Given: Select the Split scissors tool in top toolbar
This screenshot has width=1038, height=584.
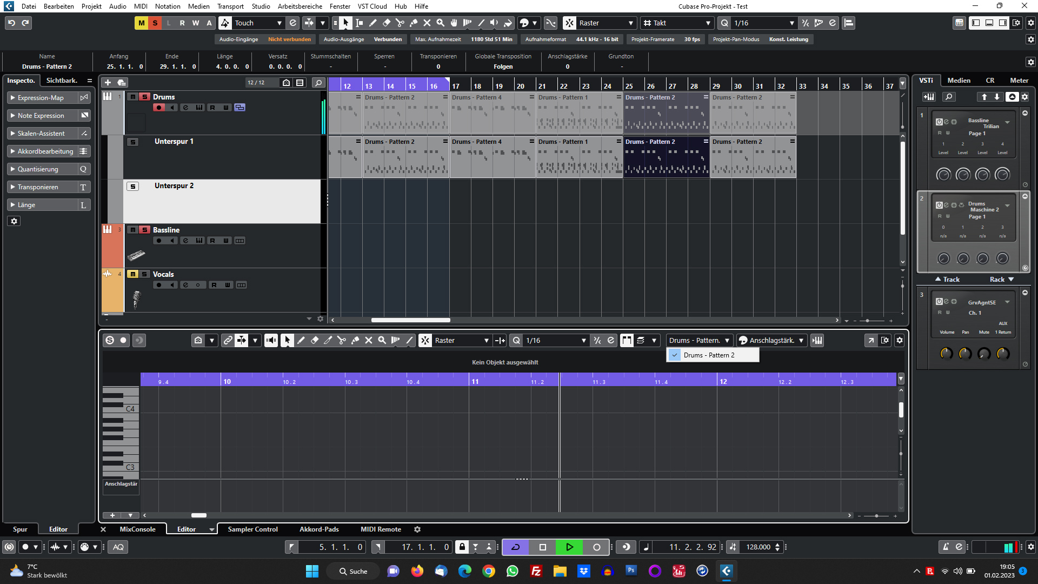Looking at the screenshot, I should point(400,23).
